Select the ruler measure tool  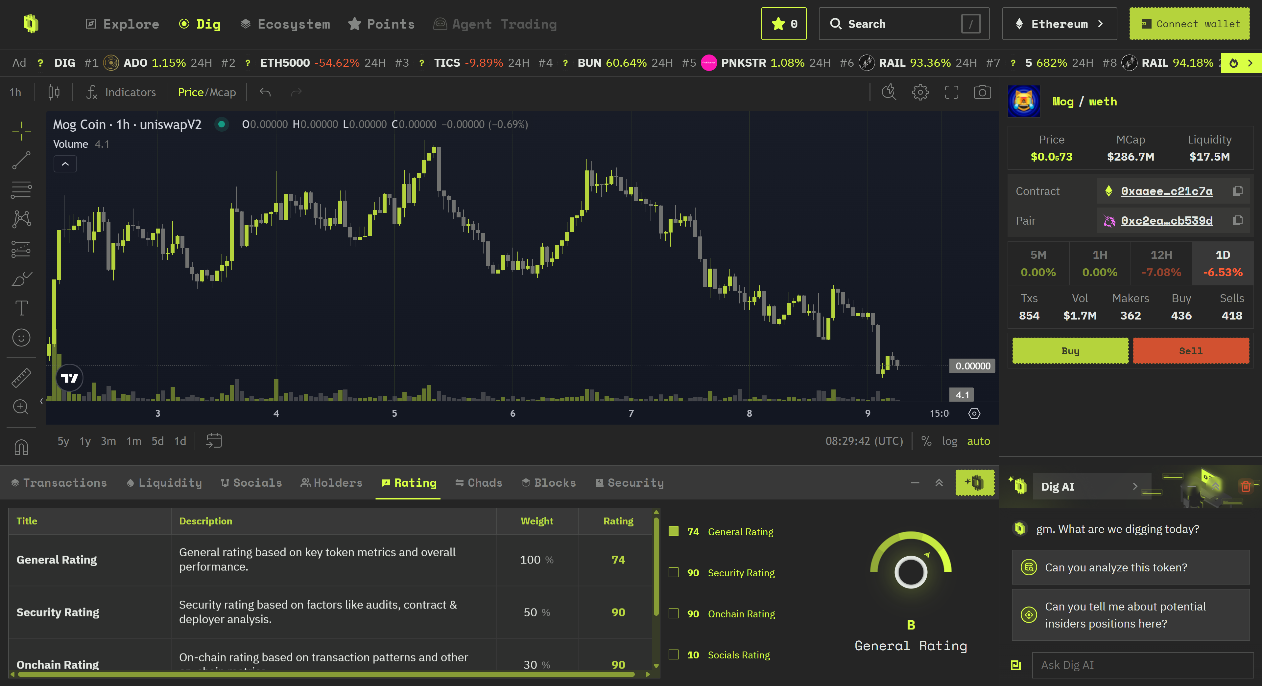coord(21,378)
